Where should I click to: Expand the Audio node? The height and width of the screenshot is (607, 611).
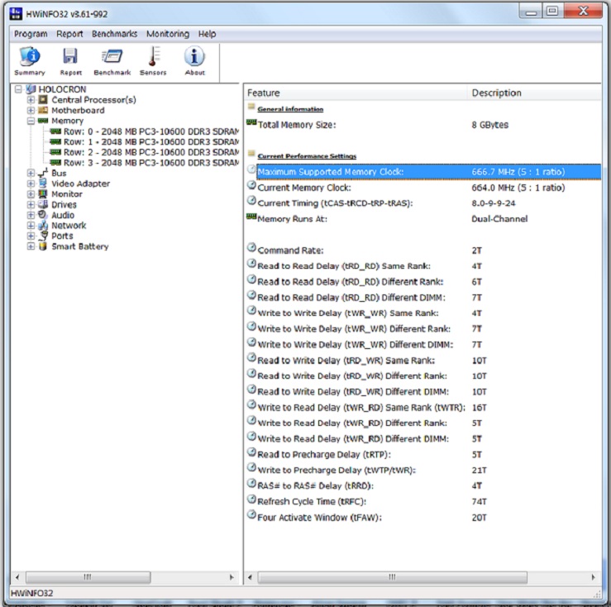coord(31,215)
